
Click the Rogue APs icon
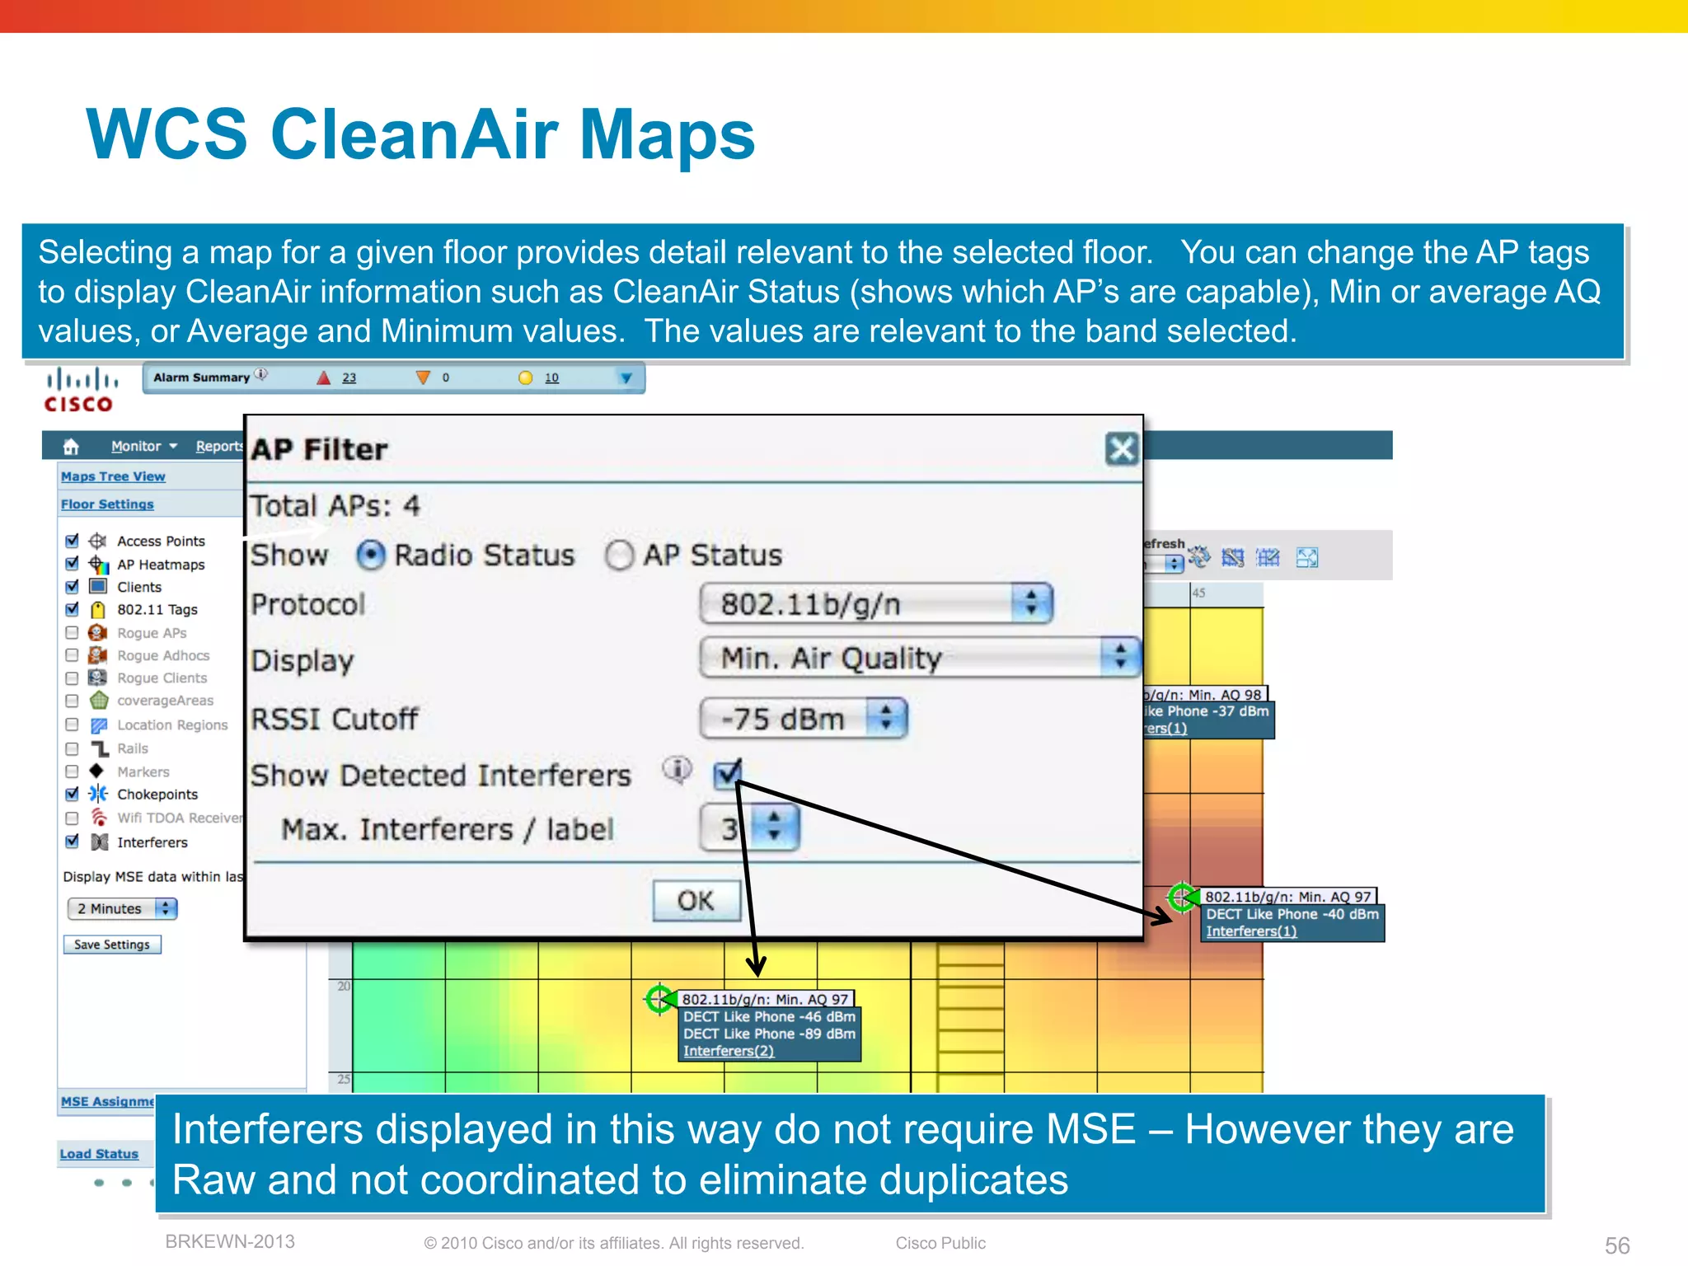point(98,632)
